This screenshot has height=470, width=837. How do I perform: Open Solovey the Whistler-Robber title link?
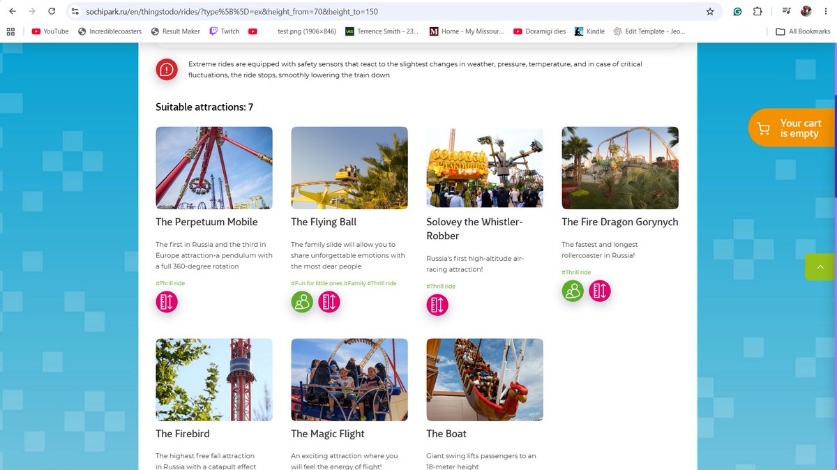pos(474,229)
